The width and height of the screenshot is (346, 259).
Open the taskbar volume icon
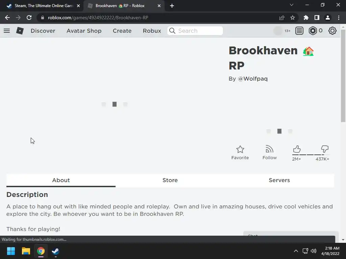click(x=314, y=251)
